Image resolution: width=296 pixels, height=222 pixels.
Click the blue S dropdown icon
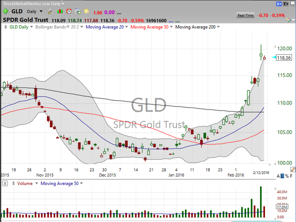point(279,3)
